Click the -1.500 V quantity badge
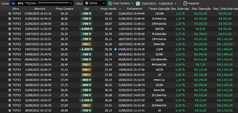238x113 pixels. coord(86,100)
